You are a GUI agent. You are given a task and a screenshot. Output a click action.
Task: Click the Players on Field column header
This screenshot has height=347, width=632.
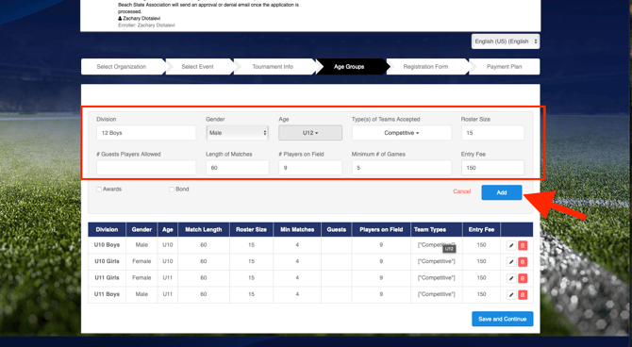pos(381,229)
